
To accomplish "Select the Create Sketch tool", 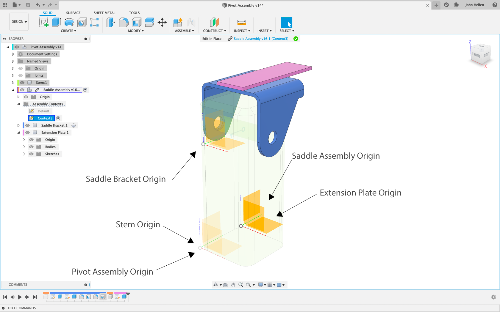I will pyautogui.click(x=43, y=22).
